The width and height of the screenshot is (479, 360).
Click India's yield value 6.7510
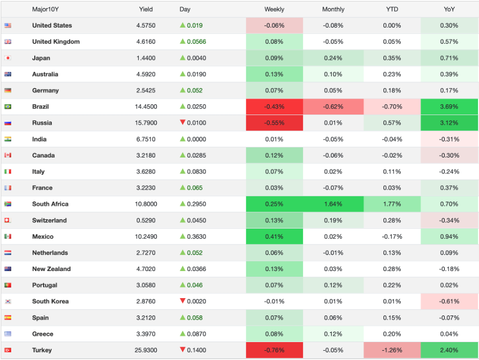click(147, 139)
